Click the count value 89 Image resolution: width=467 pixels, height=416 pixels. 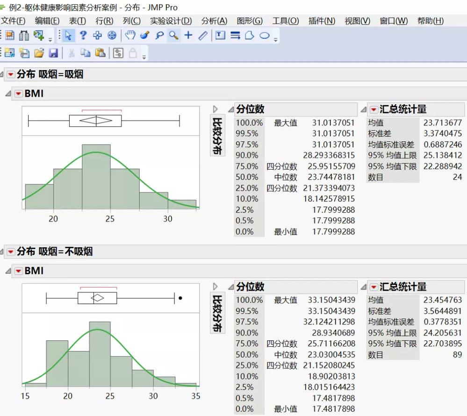[457, 355]
